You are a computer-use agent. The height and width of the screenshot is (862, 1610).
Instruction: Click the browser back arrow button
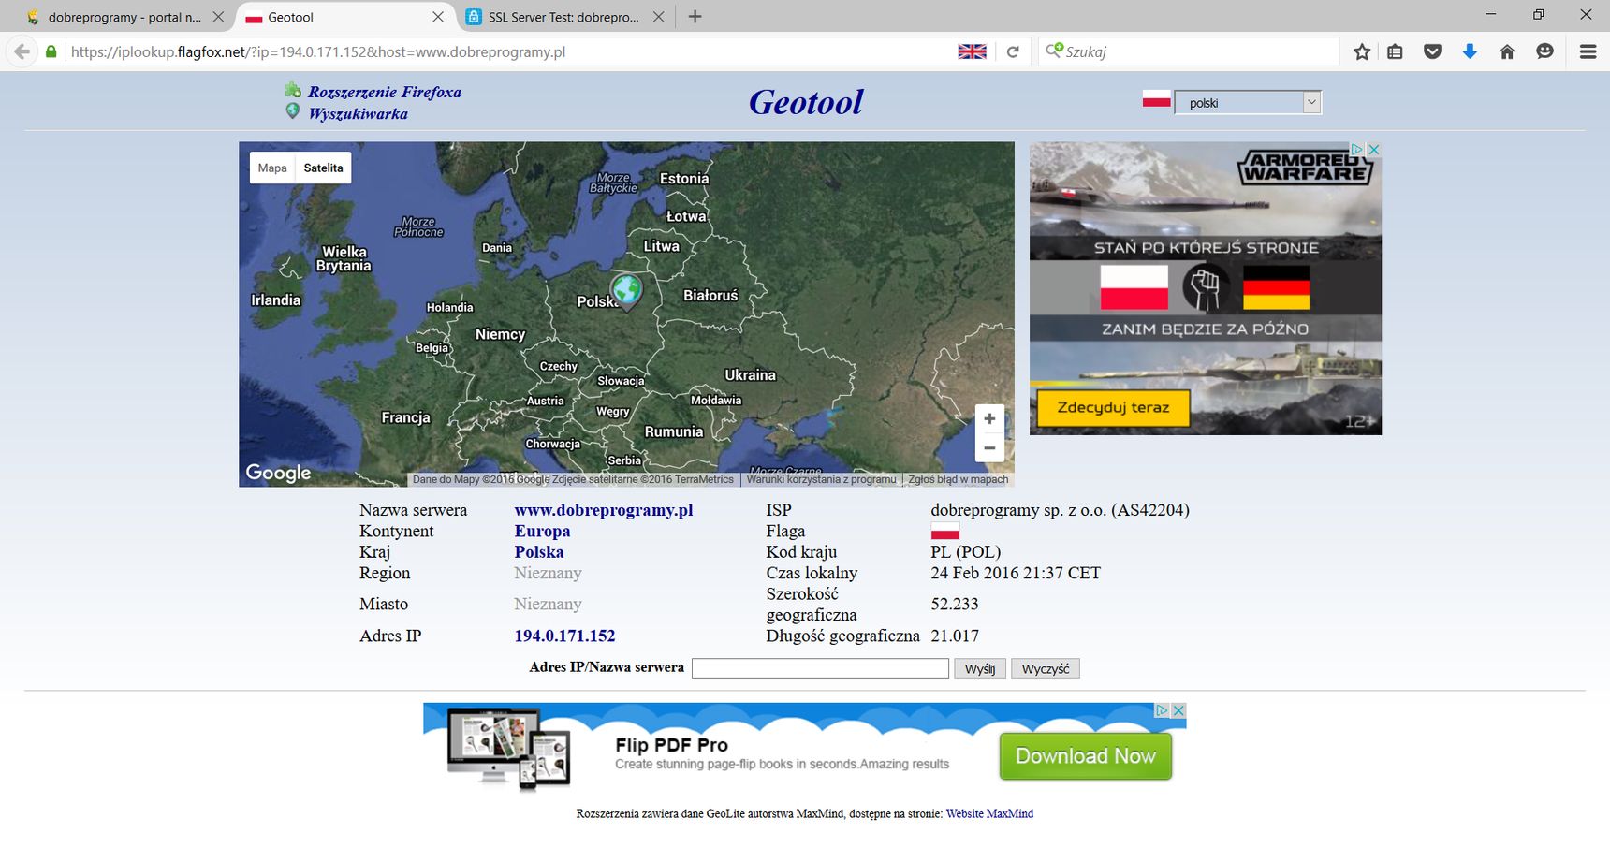[22, 51]
